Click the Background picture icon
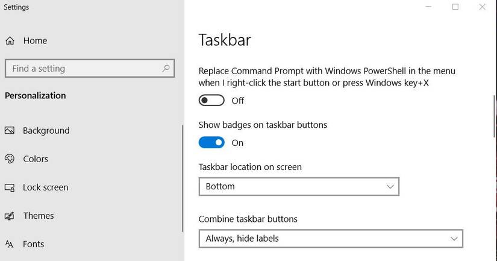The width and height of the screenshot is (497, 261). pos(10,130)
